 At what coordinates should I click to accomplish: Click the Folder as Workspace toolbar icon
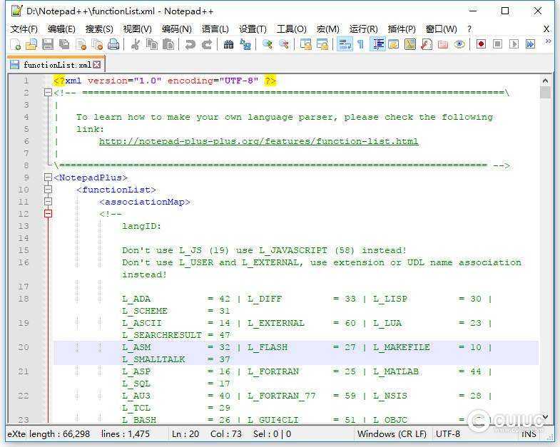coord(443,44)
